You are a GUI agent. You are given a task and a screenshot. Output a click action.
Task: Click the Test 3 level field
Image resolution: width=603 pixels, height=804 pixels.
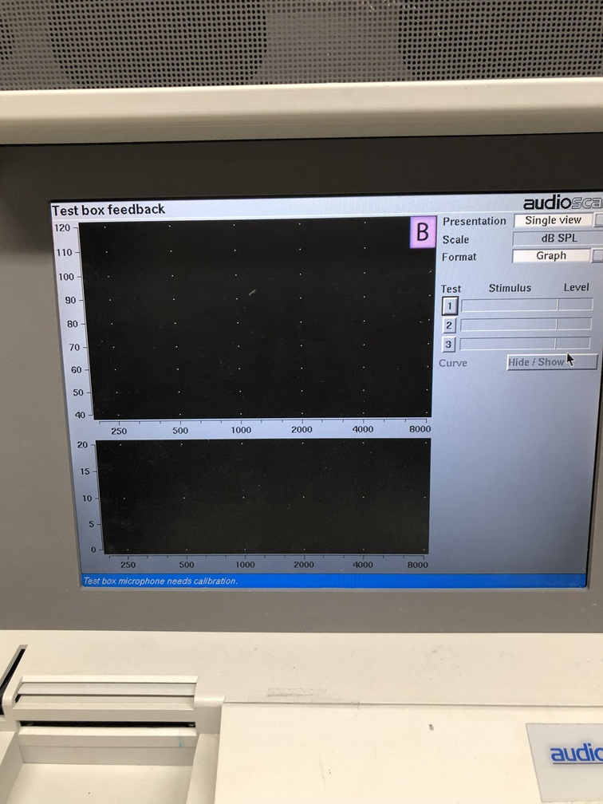click(573, 344)
